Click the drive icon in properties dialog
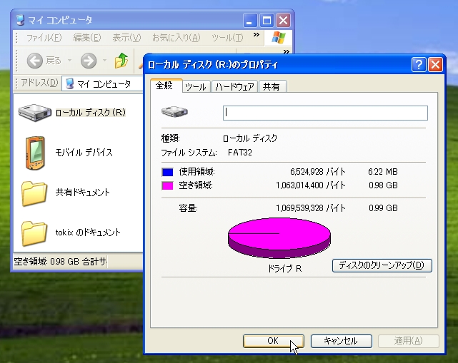The image size is (458, 363). click(174, 112)
